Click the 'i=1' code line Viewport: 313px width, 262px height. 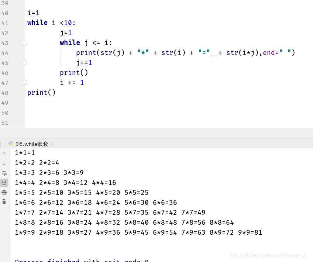point(33,13)
